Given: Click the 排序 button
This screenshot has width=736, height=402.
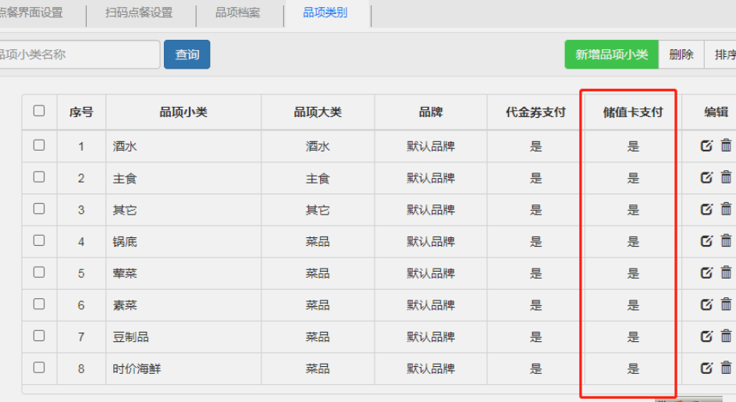Looking at the screenshot, I should pos(722,55).
